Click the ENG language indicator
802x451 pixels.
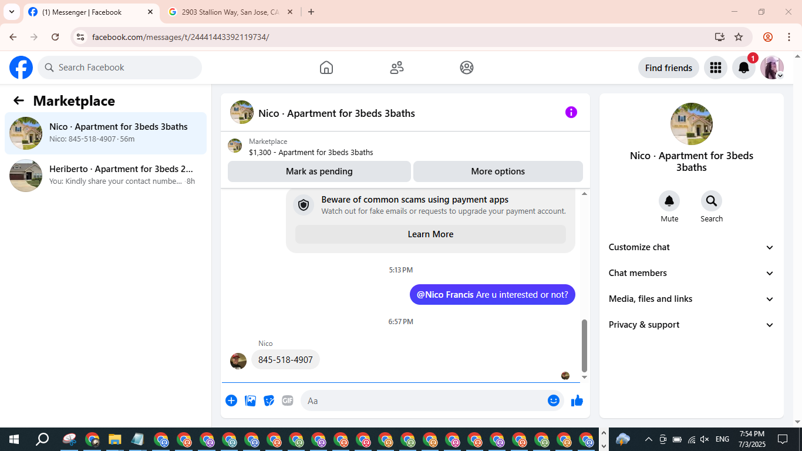723,439
